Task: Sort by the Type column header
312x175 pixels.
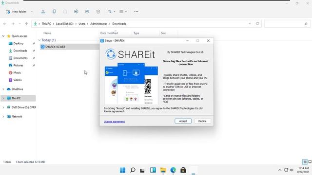Action: (x=136, y=33)
